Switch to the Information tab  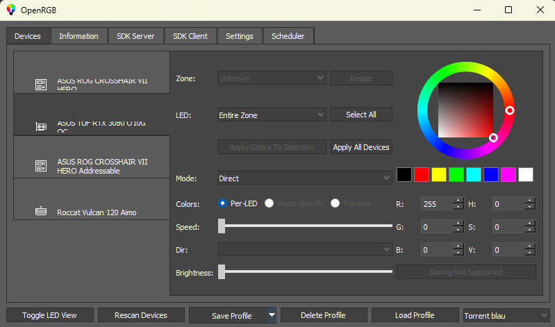coord(78,36)
